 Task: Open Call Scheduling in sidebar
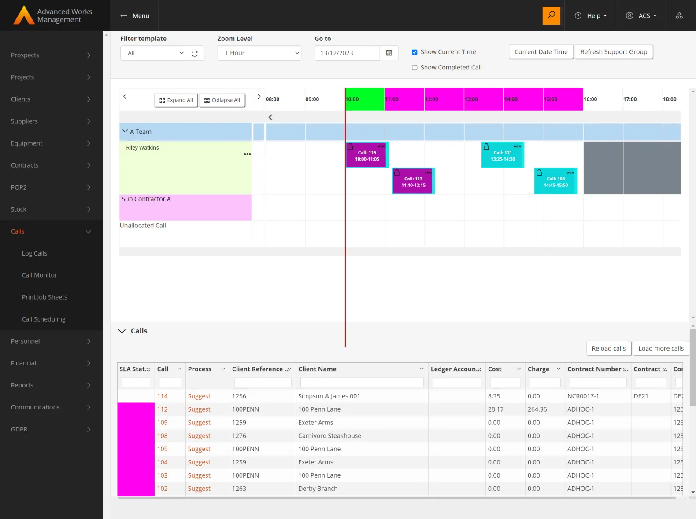click(44, 319)
